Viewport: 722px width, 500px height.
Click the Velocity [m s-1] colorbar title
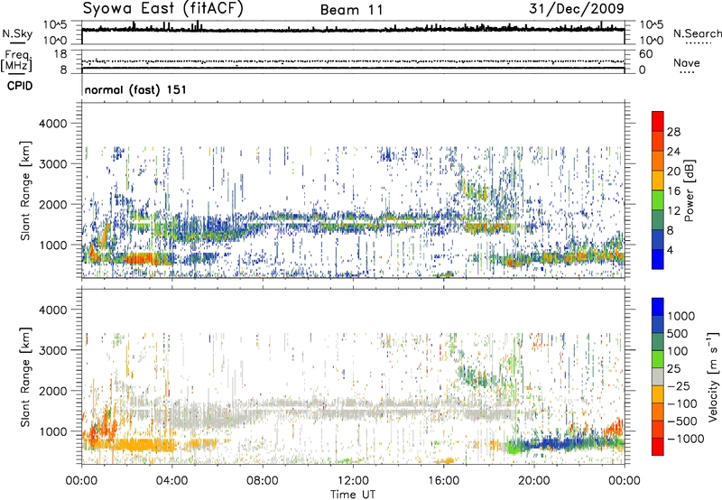pyautogui.click(x=713, y=376)
